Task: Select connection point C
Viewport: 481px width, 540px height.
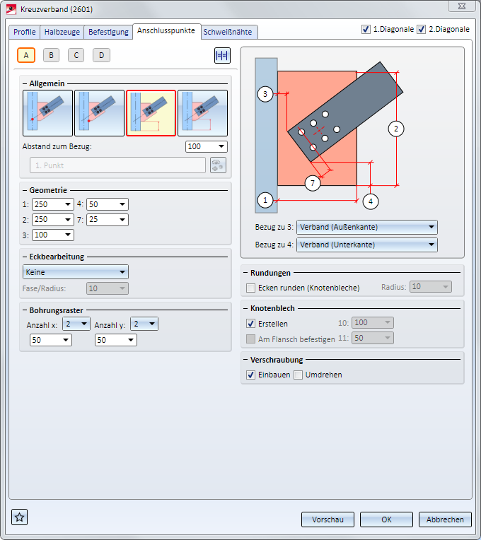Action: pos(76,55)
